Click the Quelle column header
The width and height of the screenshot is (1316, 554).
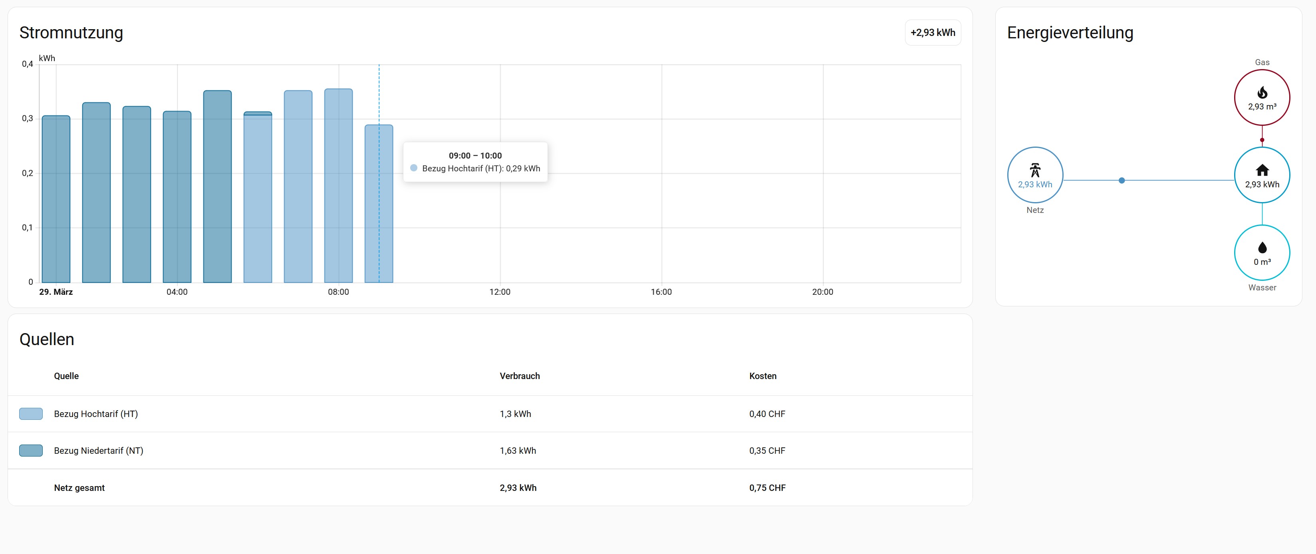click(66, 376)
